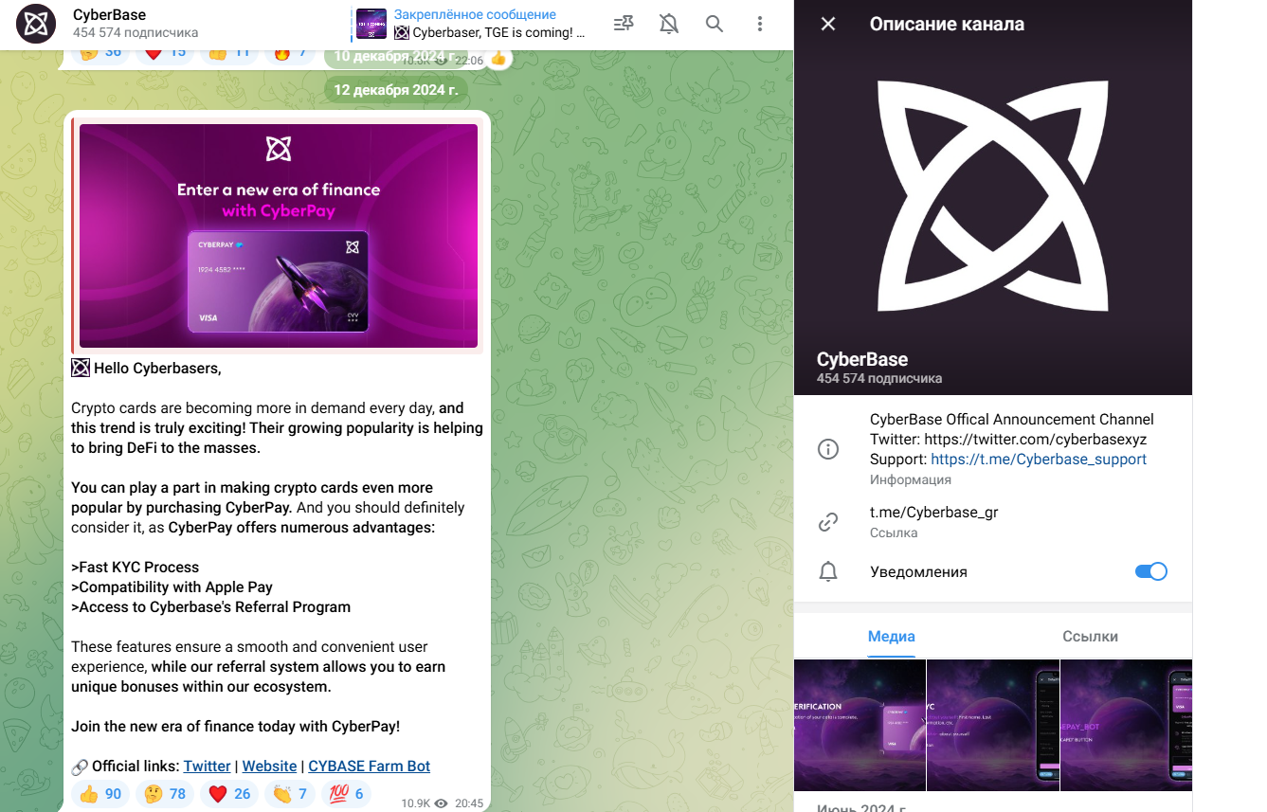Viewport: 1267px width, 812px height.
Task: Click the '>Compatibility with Apple Pay' line
Action: tap(172, 586)
